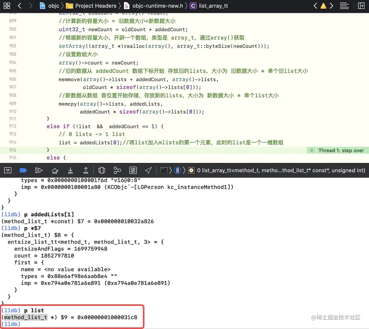
Task: Click the types = 0x88e6af98e6aab8e4 line
Action: (x=69, y=276)
